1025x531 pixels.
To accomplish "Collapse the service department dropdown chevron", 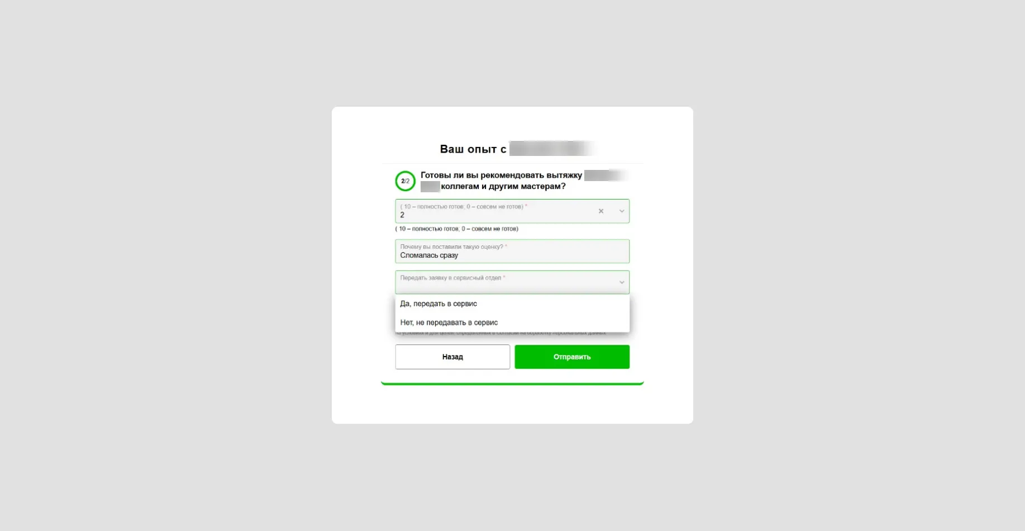I will [x=622, y=282].
